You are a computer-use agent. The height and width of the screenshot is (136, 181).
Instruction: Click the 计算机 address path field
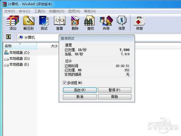39,37
